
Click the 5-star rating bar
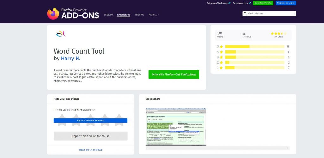tap(255, 47)
